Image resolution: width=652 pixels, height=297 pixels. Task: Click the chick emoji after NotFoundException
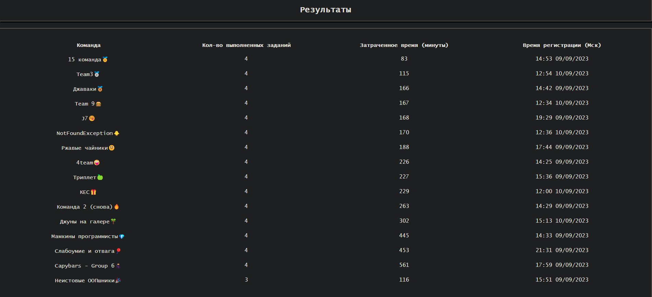pos(117,133)
